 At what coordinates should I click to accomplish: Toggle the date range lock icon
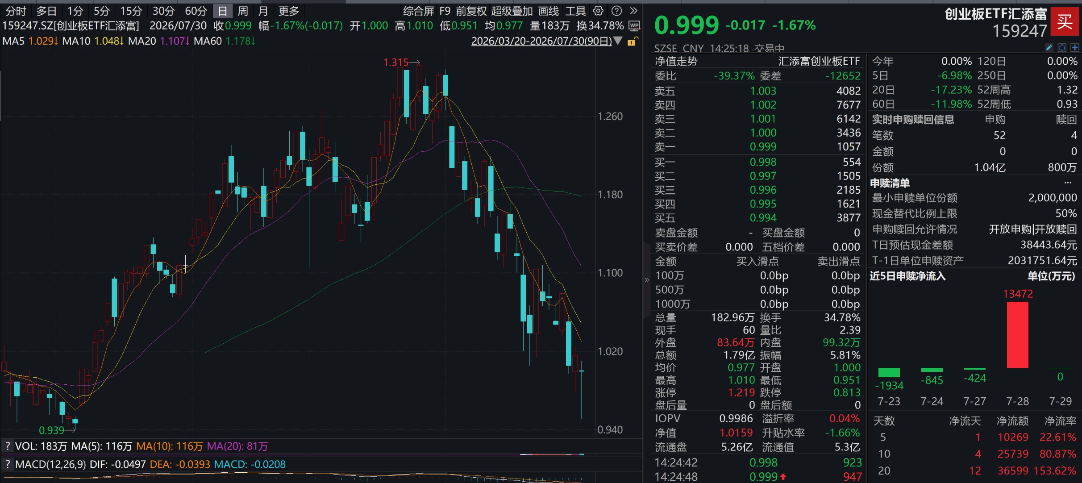[632, 42]
